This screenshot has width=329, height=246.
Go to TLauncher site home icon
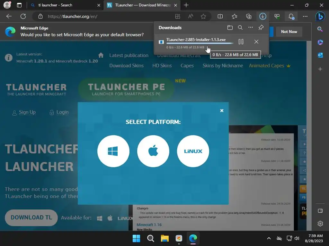[101, 55]
